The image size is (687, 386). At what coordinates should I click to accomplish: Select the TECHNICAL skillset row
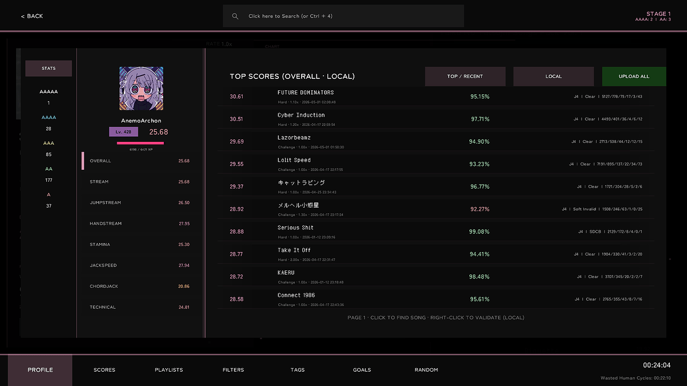pyautogui.click(x=140, y=307)
